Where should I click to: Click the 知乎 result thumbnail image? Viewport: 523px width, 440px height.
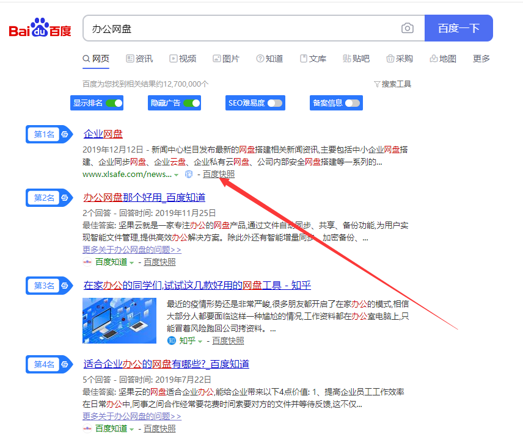pyautogui.click(x=119, y=320)
